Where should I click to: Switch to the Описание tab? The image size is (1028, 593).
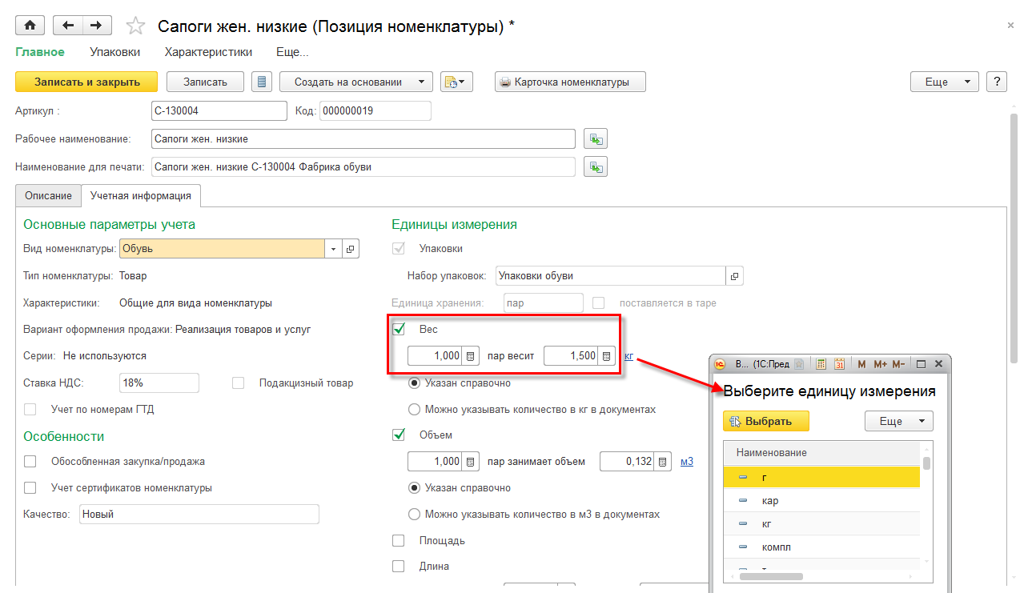coord(48,195)
